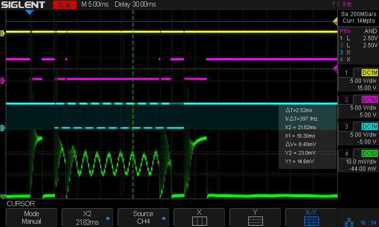Click the Curr 14Mpts memory depth text
379x227 pixels.
click(359, 21)
